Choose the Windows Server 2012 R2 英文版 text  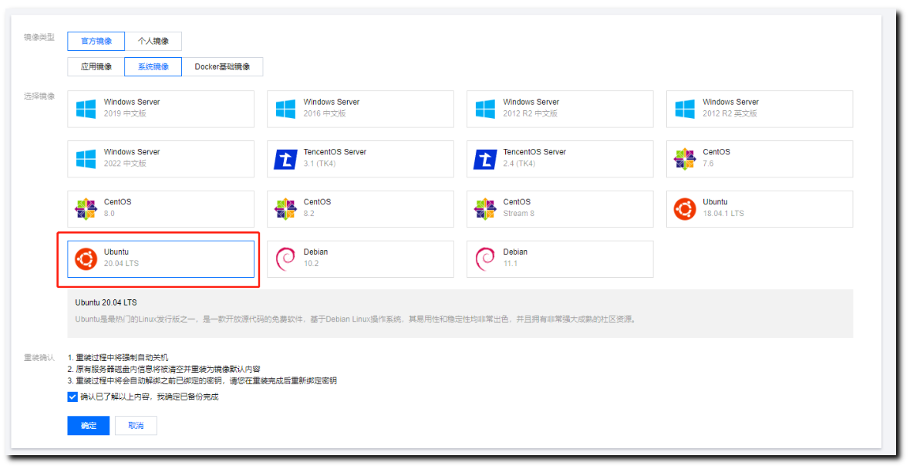(730, 107)
